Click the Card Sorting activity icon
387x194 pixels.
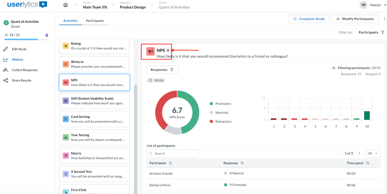pyautogui.click(x=66, y=119)
